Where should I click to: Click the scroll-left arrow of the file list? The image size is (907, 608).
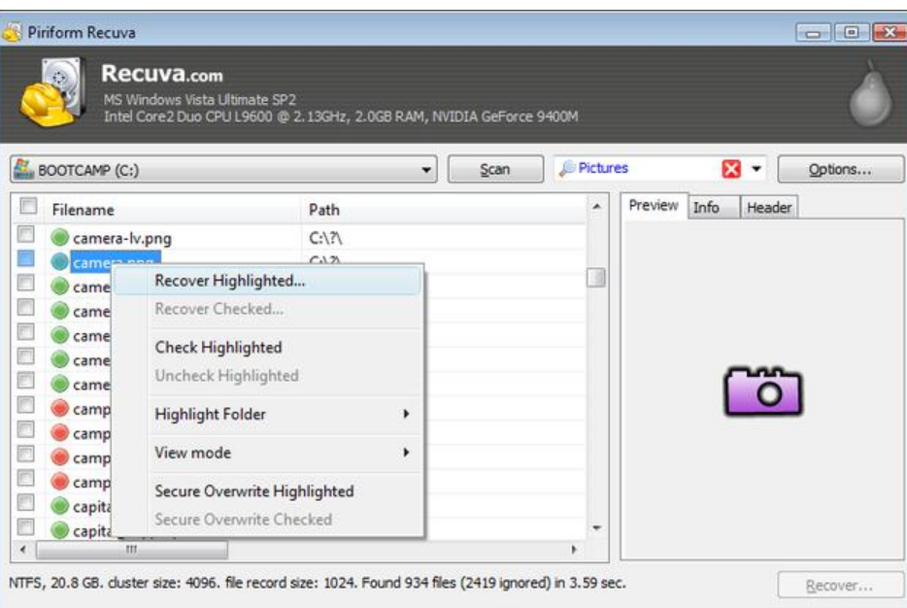pos(23,550)
